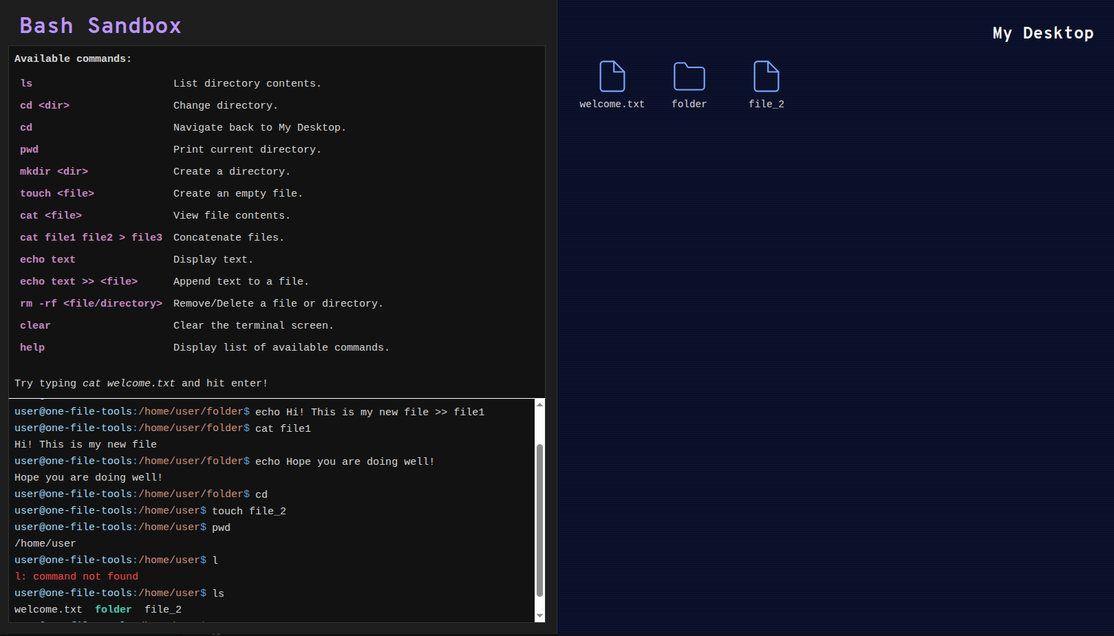Click 'Remove/Delete a file or directory.' description
This screenshot has height=636, width=1114.
point(278,303)
